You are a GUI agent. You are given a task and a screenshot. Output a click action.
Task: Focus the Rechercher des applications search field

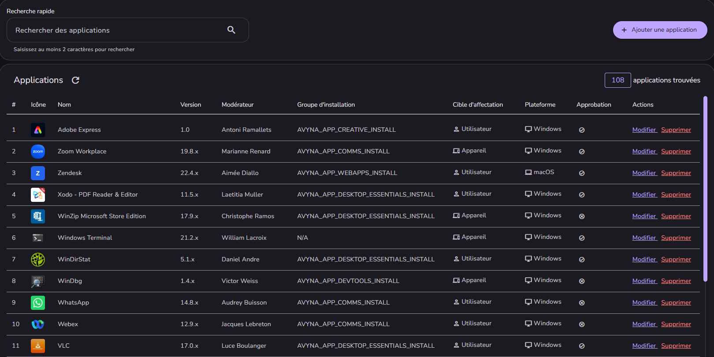[x=127, y=30]
